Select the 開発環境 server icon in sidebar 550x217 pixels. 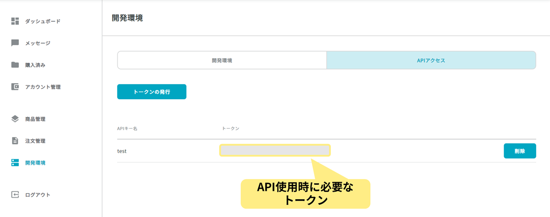click(x=15, y=163)
